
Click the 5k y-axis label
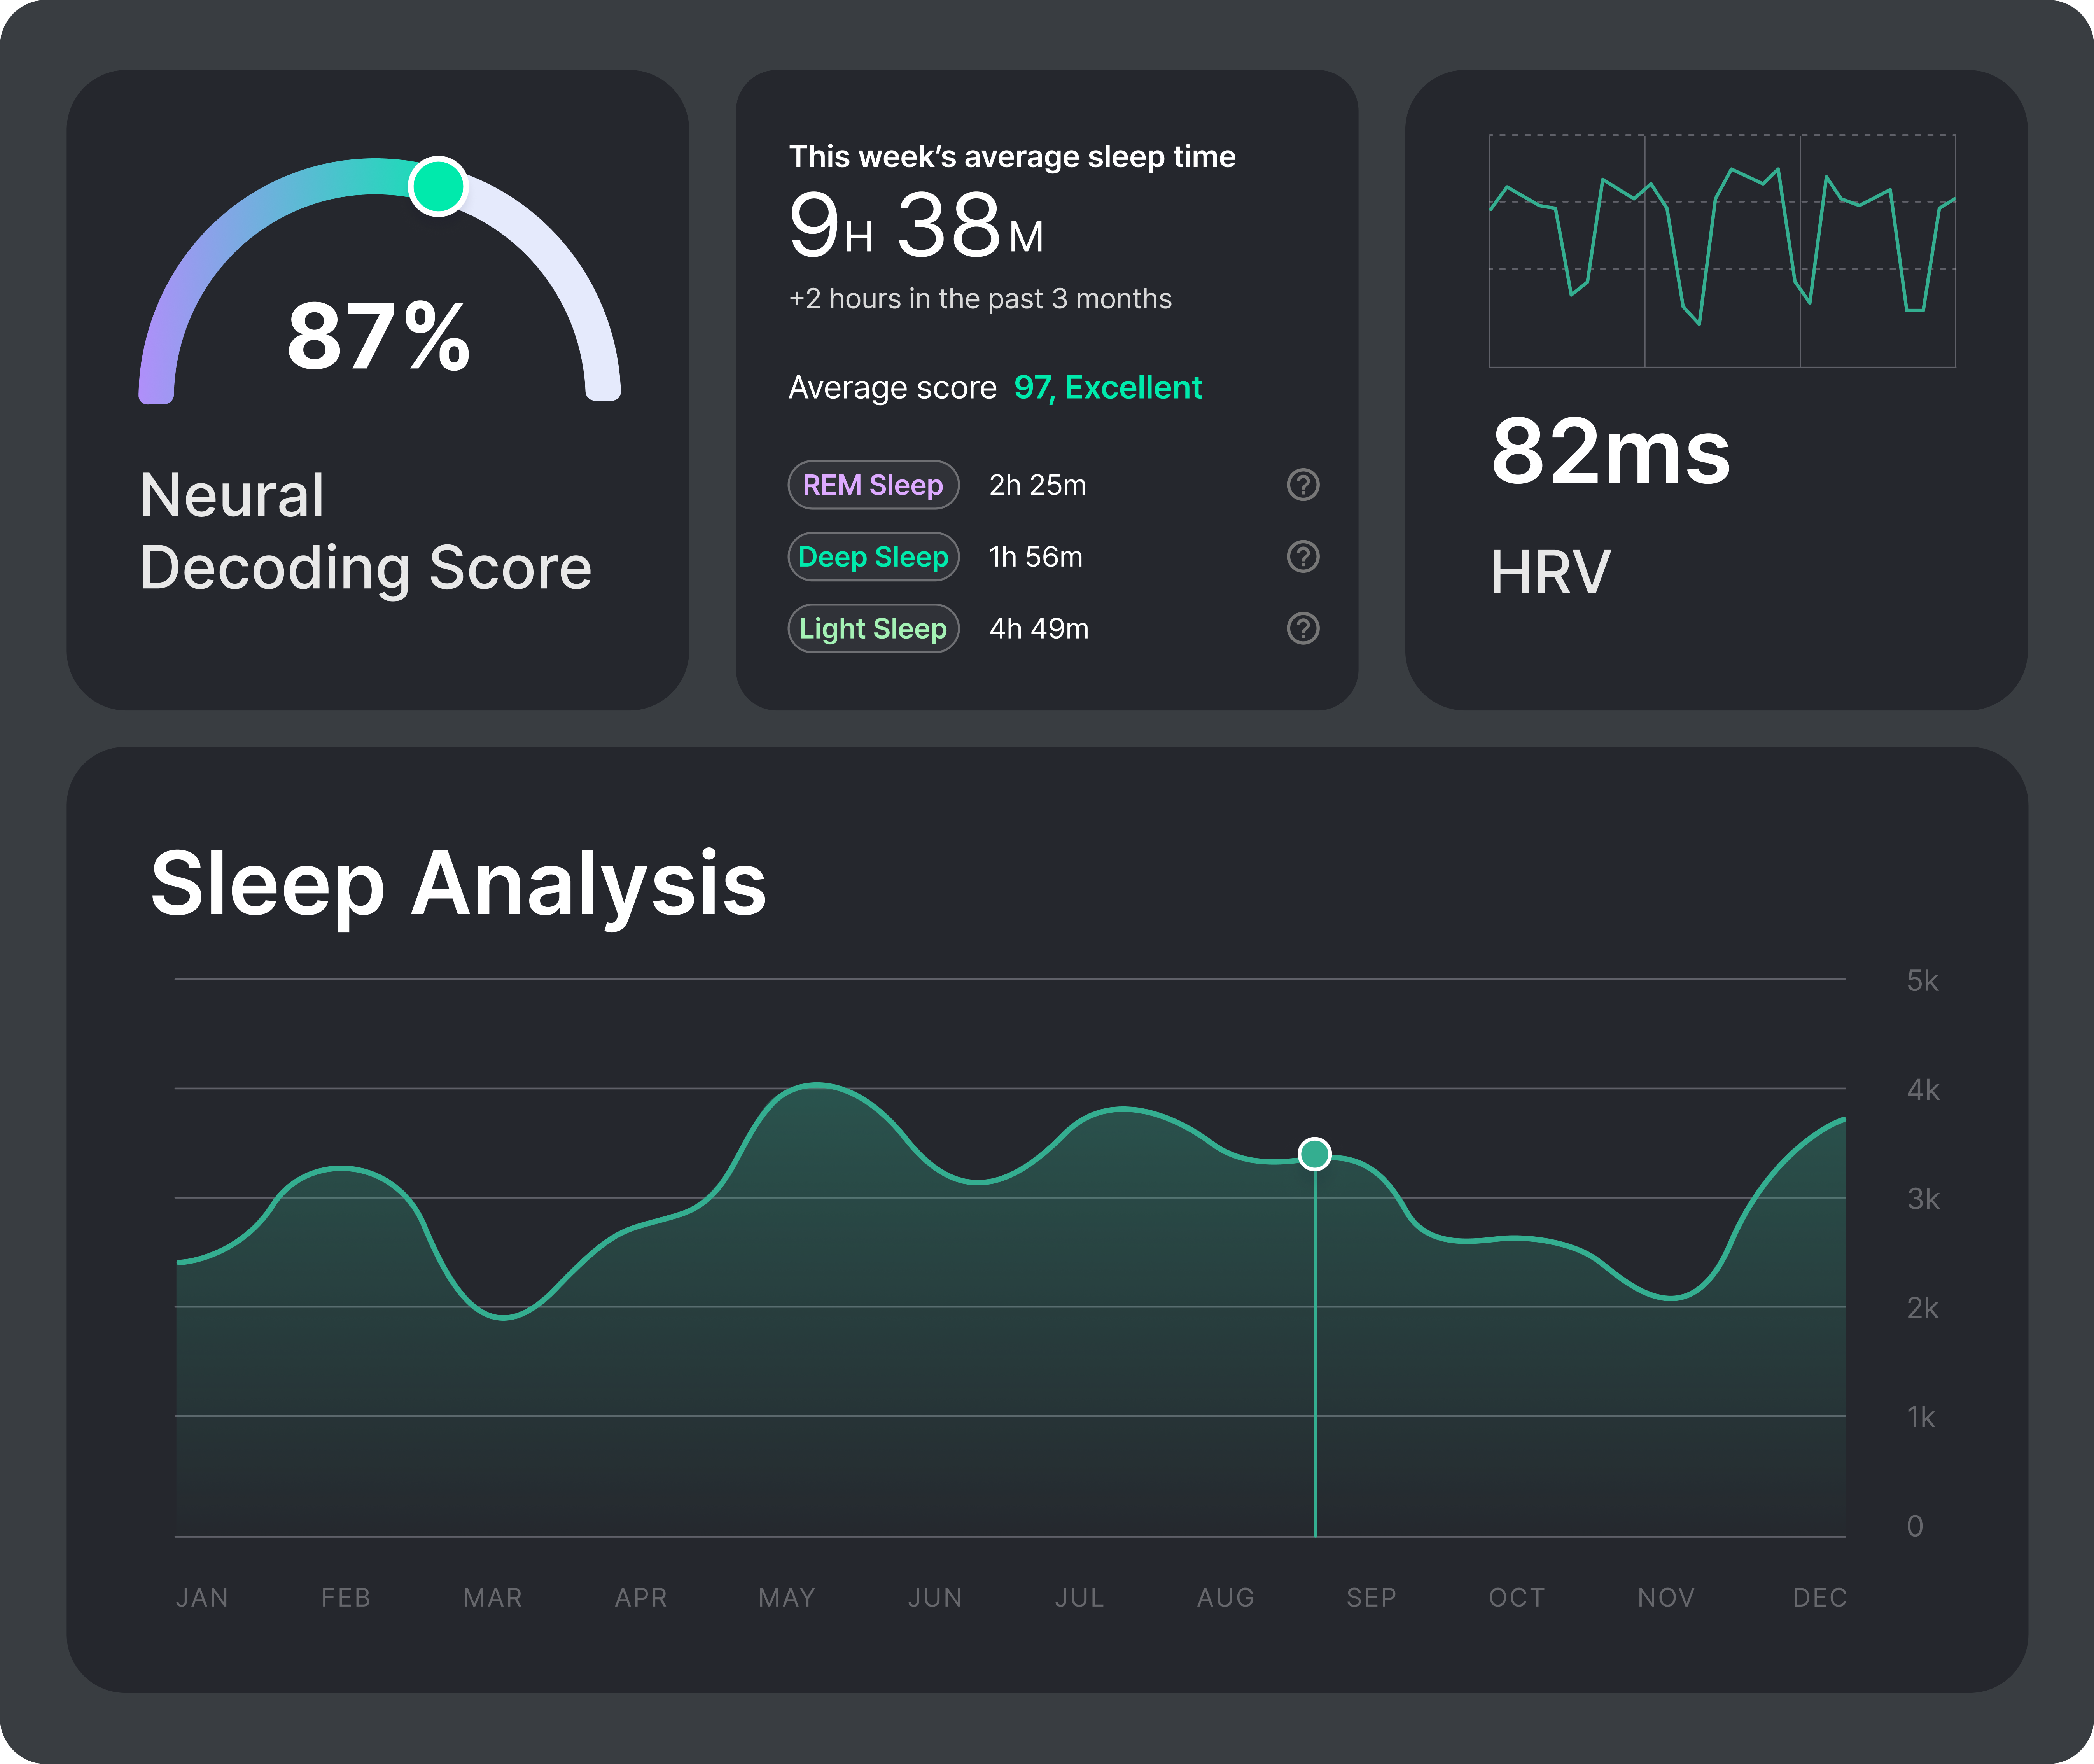(1922, 981)
